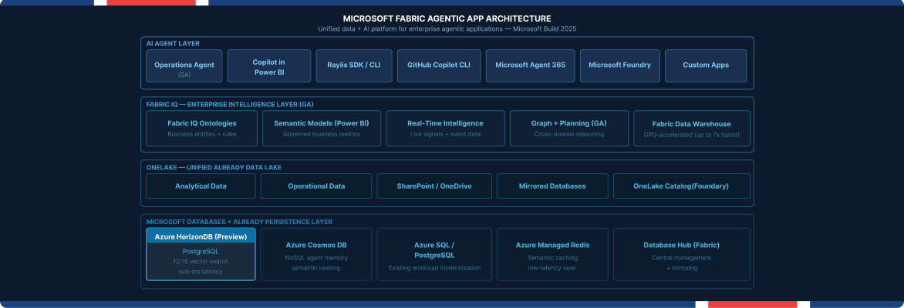Open the Azure Cosmos DB card

click(x=316, y=254)
